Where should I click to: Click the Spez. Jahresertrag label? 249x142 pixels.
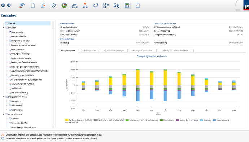pyautogui.click(x=162, y=31)
